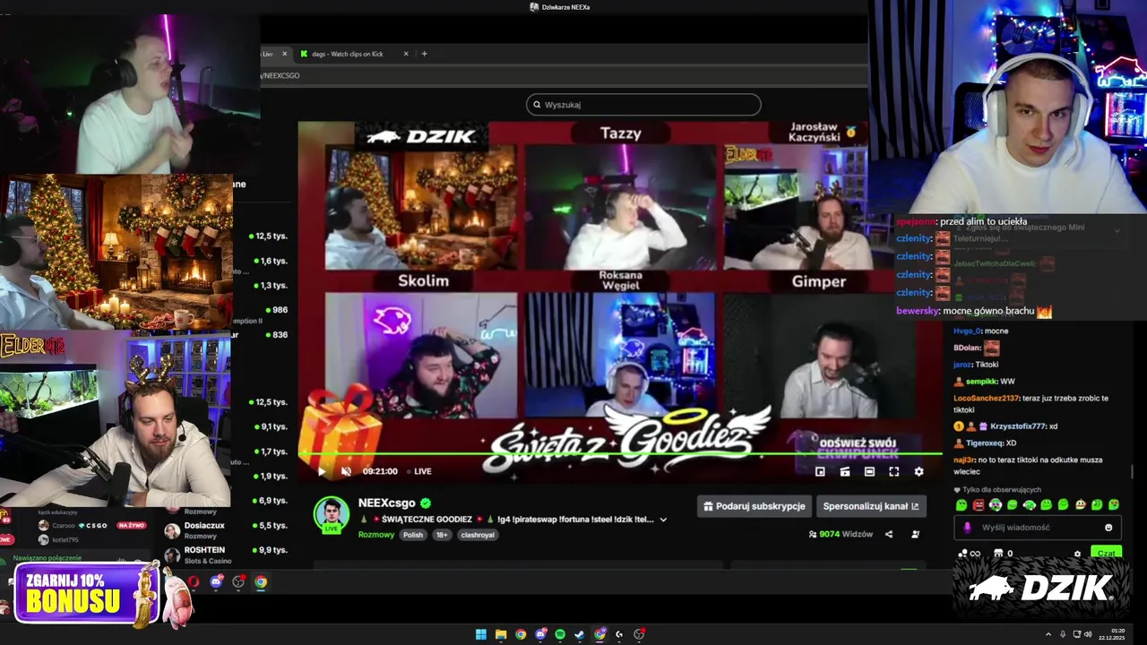Open the NEEXcsgo channel name link
1147x645 pixels.
tap(389, 503)
